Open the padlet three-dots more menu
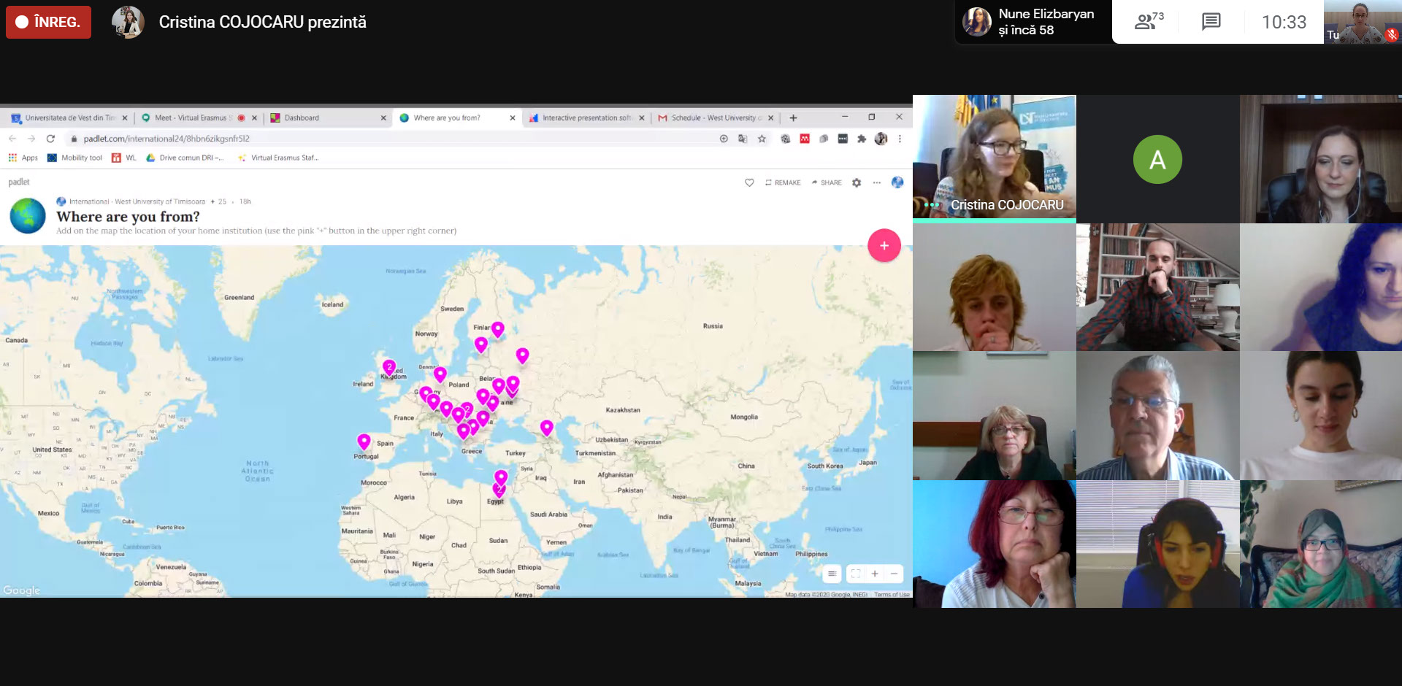 point(876,182)
